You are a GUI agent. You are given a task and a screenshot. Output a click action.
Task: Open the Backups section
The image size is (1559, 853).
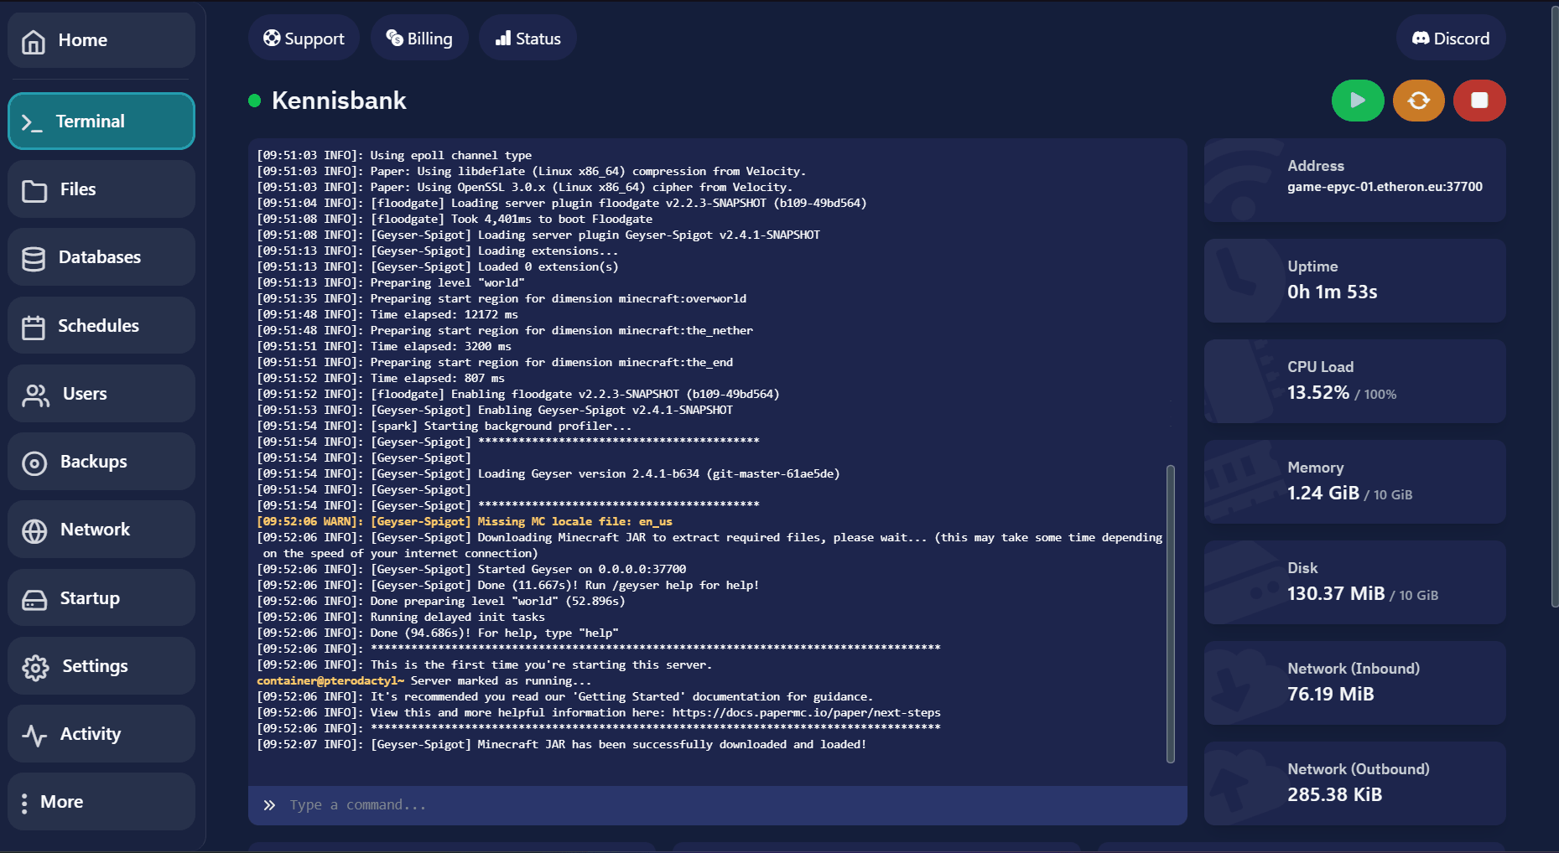pyautogui.click(x=101, y=462)
